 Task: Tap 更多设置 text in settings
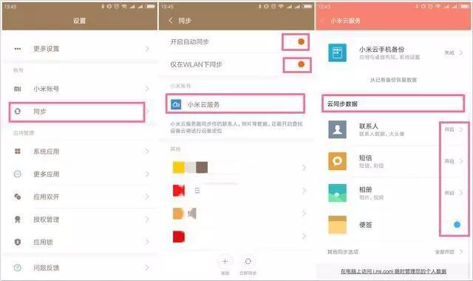46,49
